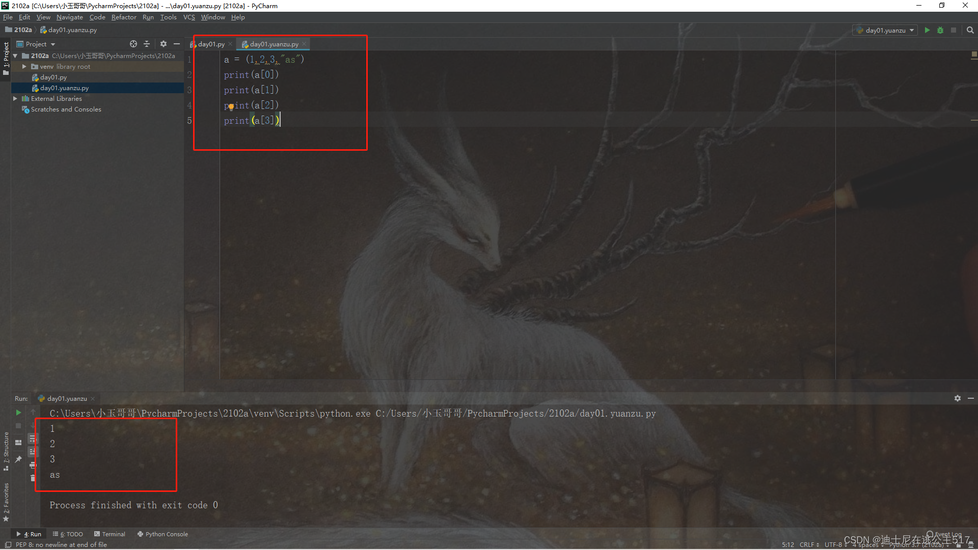Close the day01.yuanzu.py editor tab
The height and width of the screenshot is (550, 978).
pos(304,44)
